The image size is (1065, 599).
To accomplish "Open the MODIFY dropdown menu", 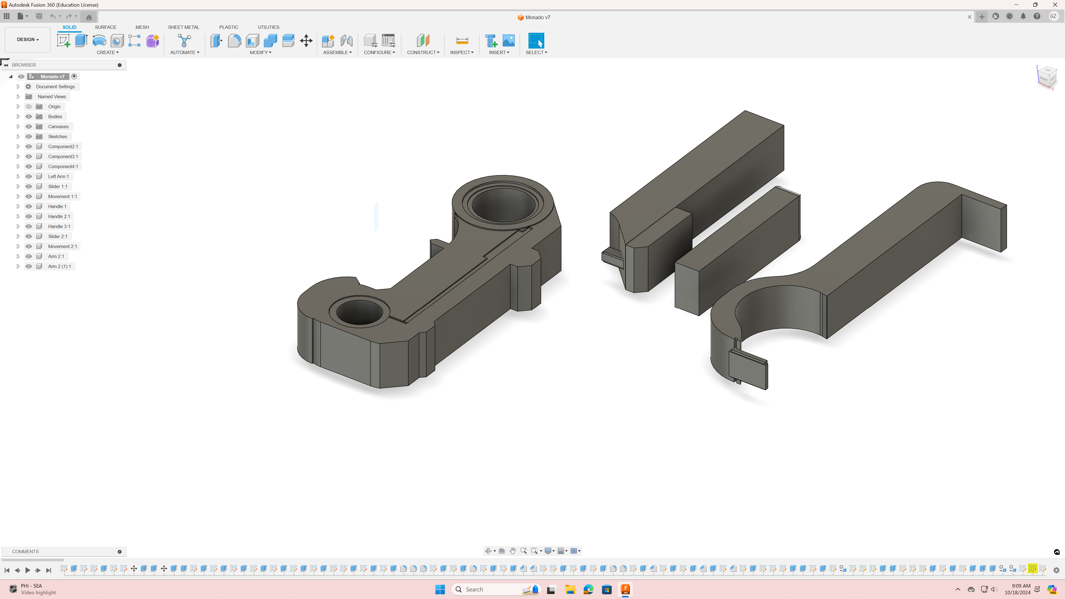I will (260, 52).
